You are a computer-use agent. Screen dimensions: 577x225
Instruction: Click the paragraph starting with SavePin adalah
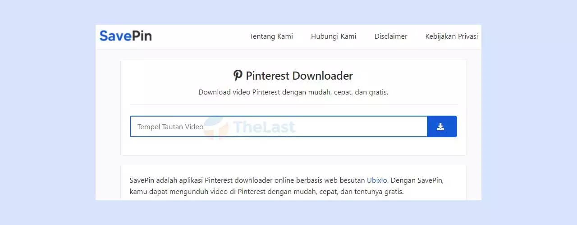point(287,186)
